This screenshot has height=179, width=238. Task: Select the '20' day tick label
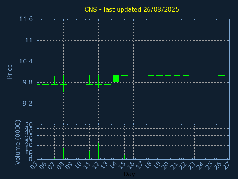(x=165, y=165)
